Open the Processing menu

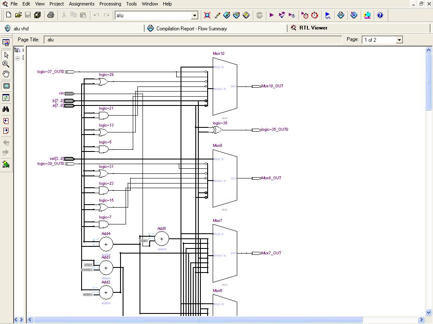tap(110, 4)
